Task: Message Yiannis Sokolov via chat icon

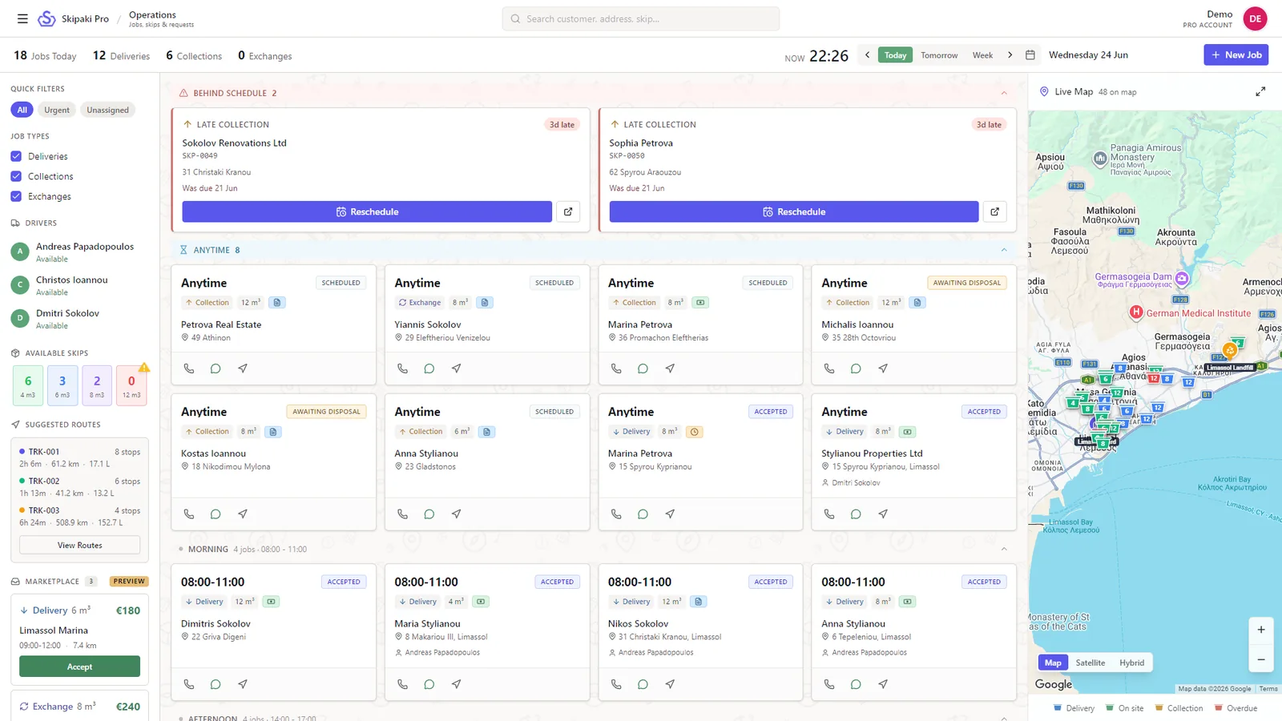Action: tap(429, 369)
